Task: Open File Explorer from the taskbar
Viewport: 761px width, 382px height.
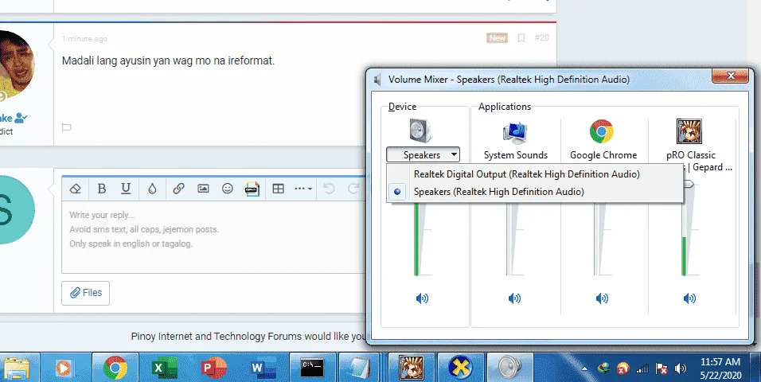Action: pos(16,368)
